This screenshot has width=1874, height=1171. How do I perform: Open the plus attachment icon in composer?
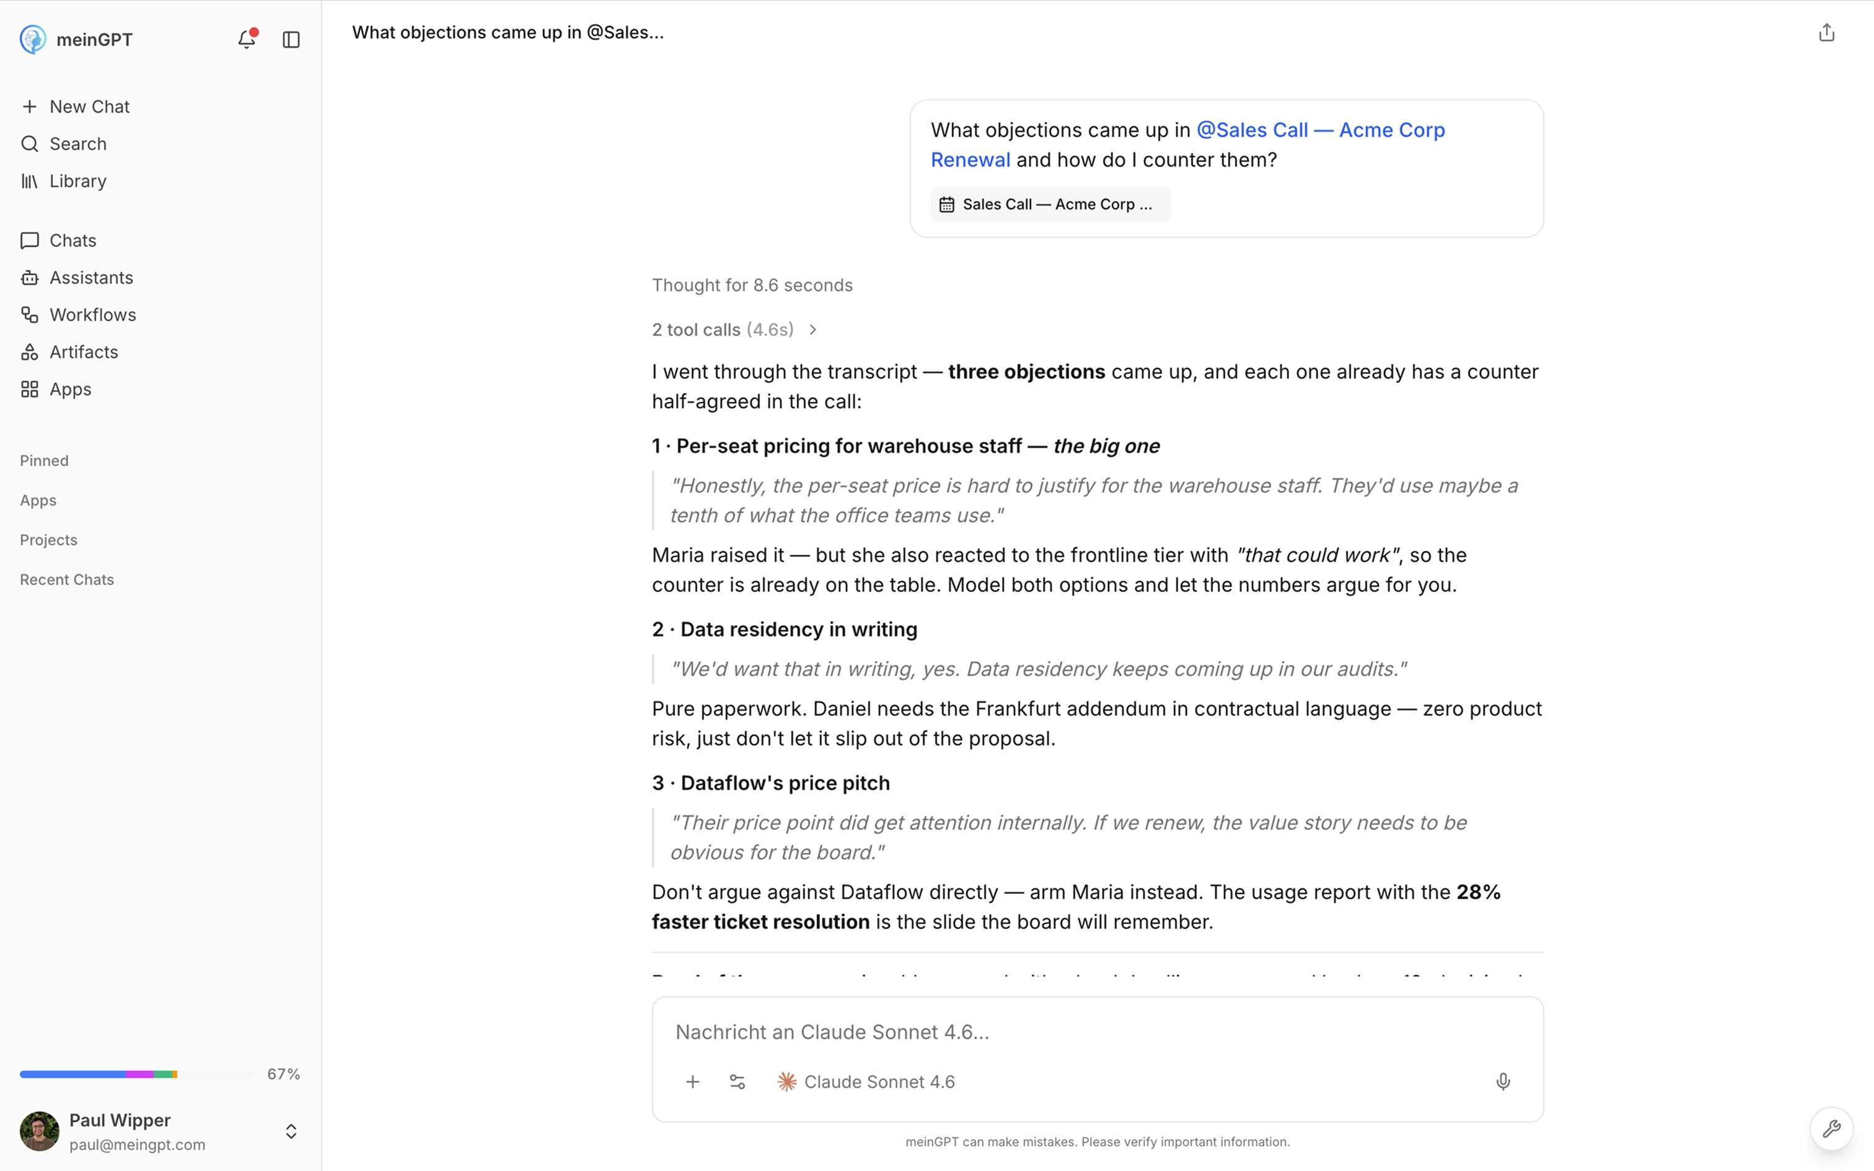point(693,1081)
